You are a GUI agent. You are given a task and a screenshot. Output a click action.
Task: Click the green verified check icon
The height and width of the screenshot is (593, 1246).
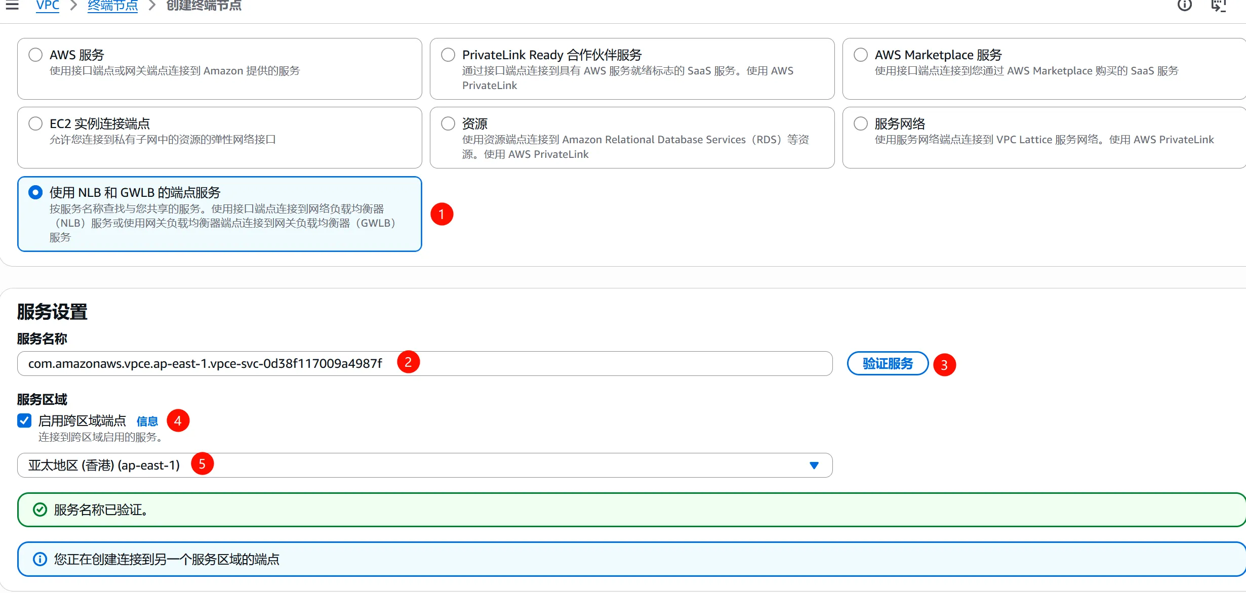pos(40,510)
